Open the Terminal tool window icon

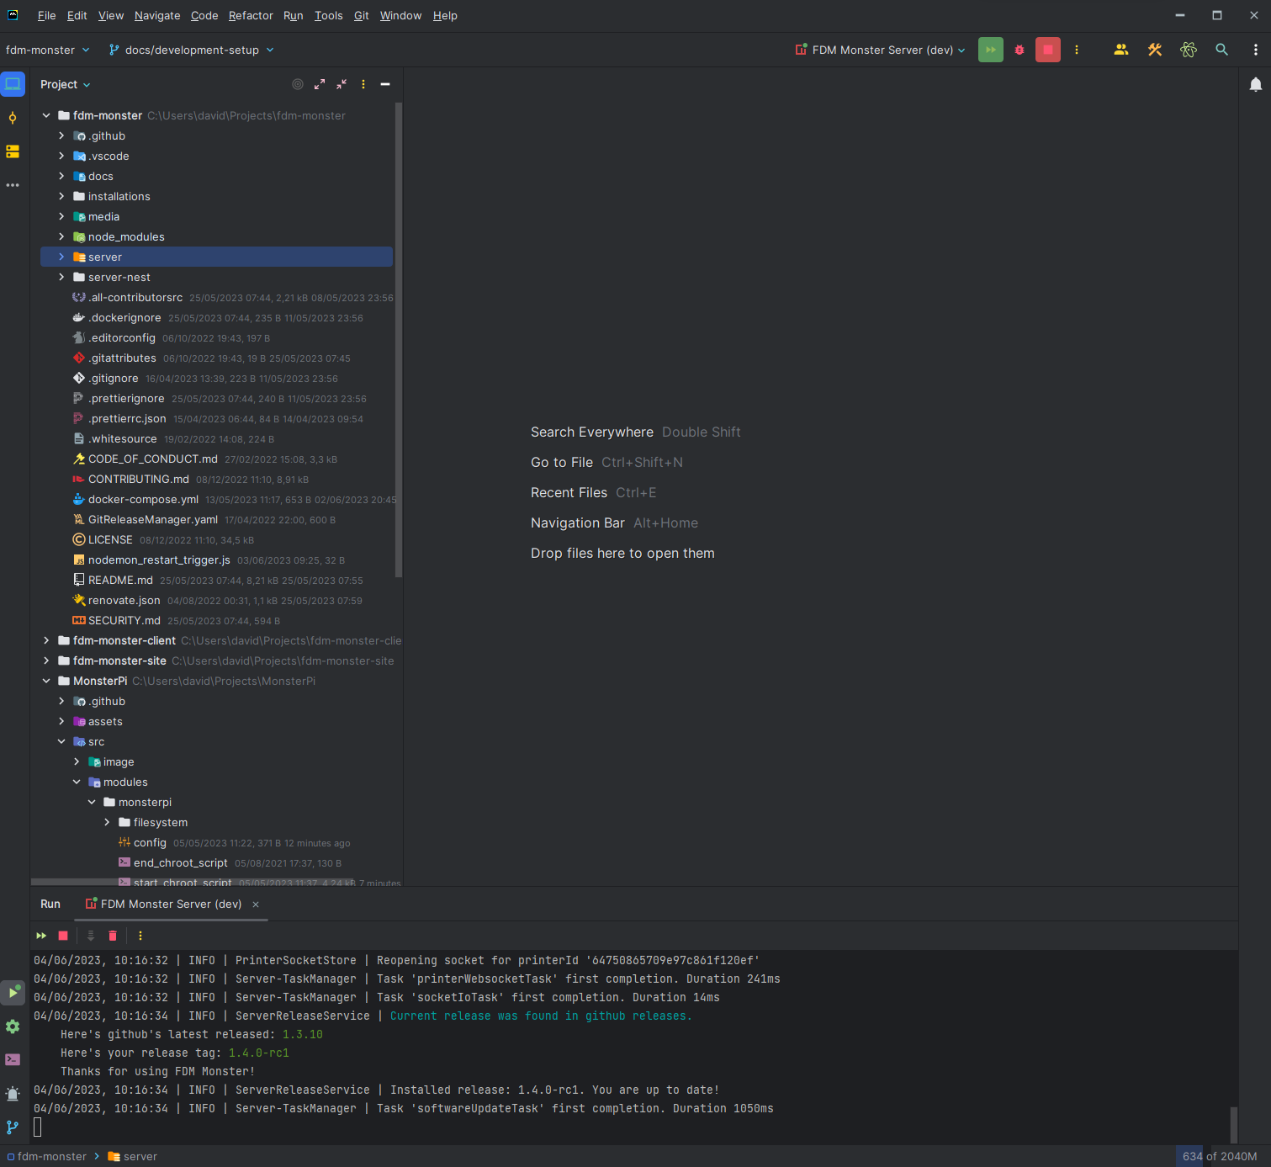[13, 1060]
